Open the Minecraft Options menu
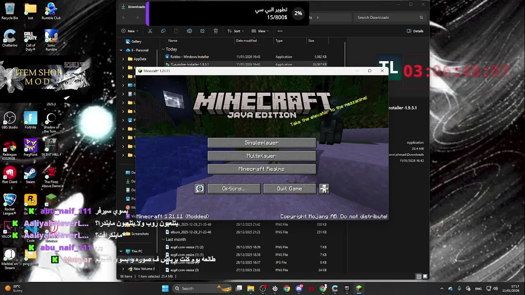Viewport: 525px width, 295px height. 234,188
